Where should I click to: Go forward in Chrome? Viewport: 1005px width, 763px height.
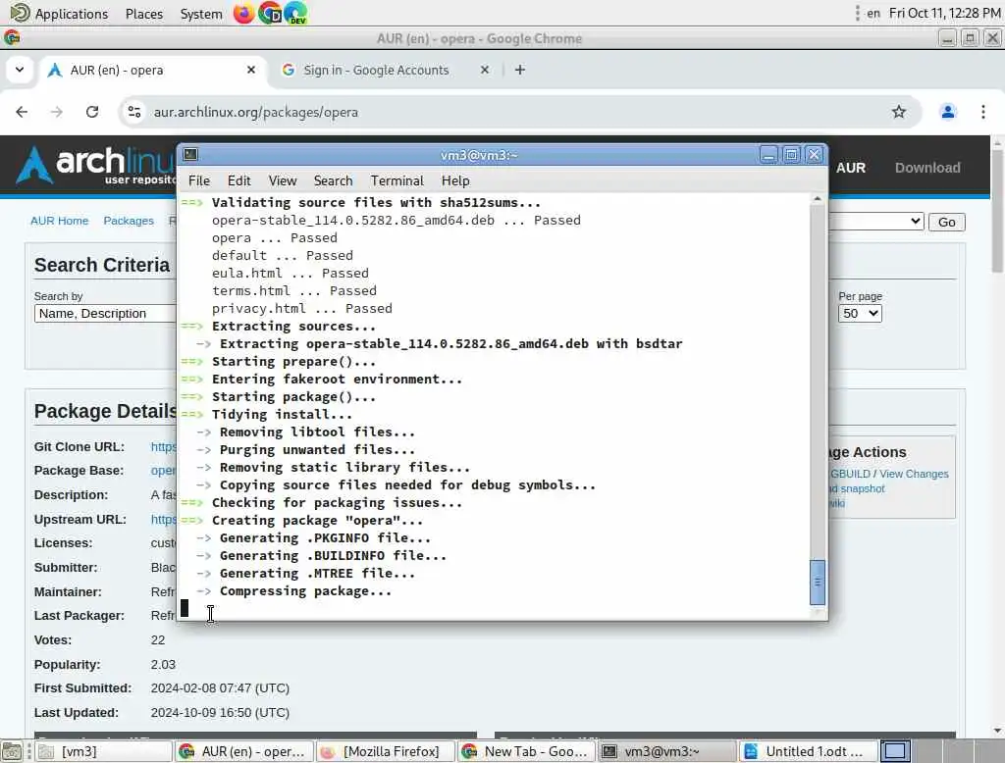coord(57,112)
